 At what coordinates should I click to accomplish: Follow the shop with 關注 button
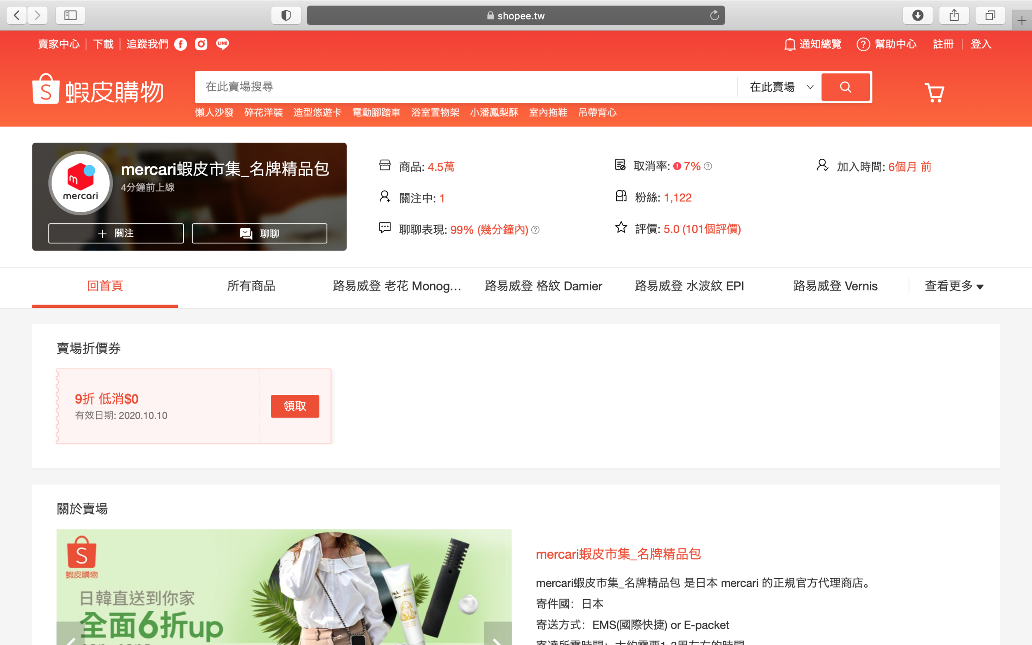pyautogui.click(x=116, y=233)
